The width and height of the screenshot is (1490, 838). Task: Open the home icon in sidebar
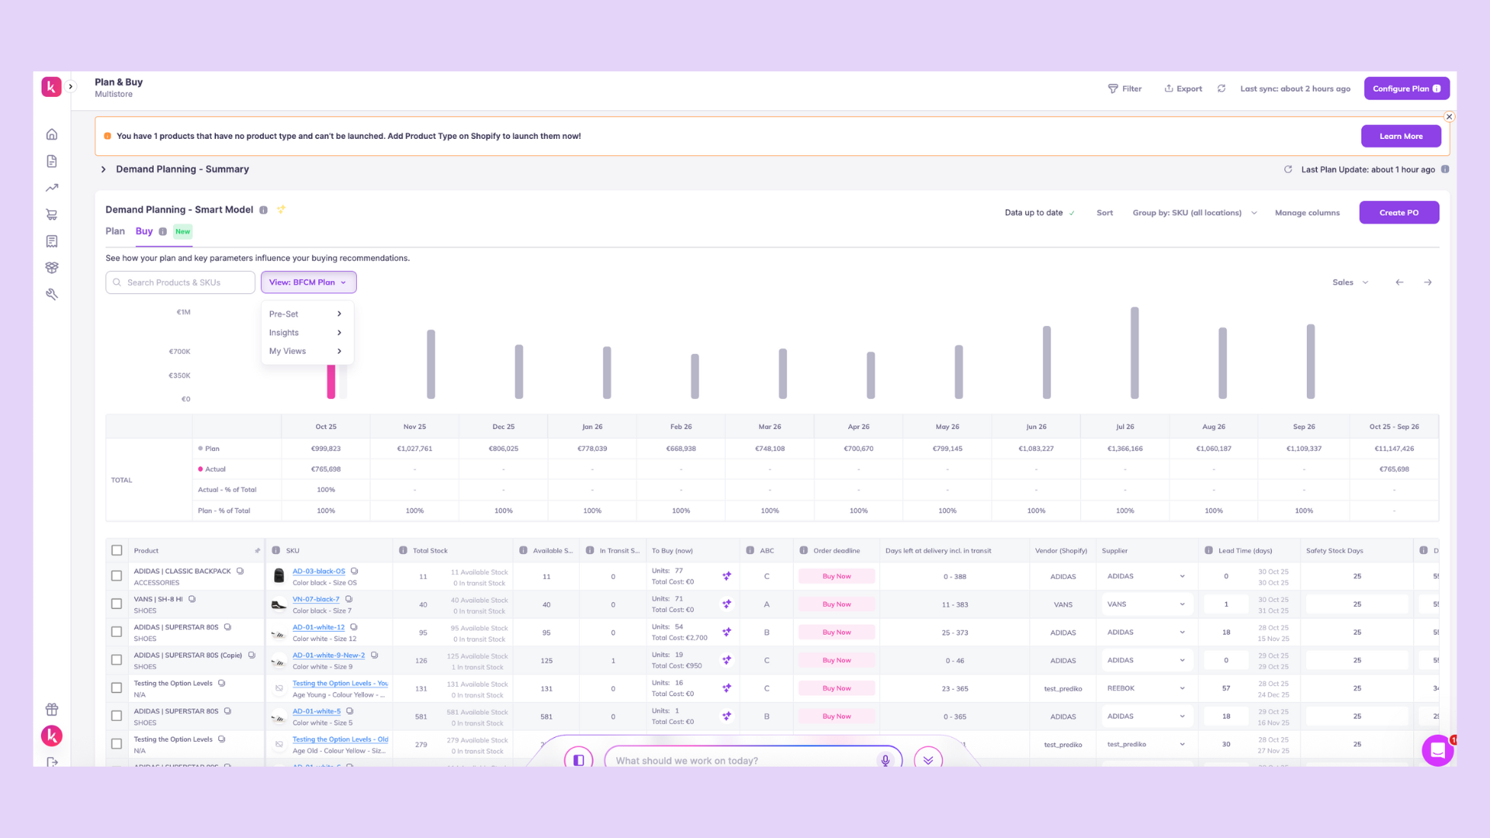(52, 134)
